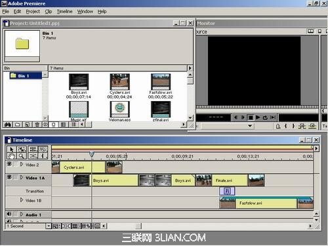Toggle Loop playback in Monitor
Screen dimensions: 328x246
(x=265, y=117)
